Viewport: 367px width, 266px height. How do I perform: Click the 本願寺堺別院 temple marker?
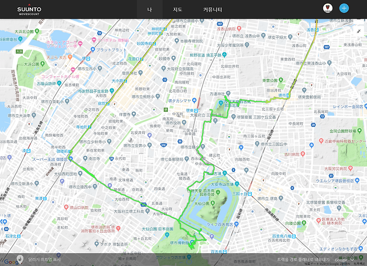coord(177,41)
